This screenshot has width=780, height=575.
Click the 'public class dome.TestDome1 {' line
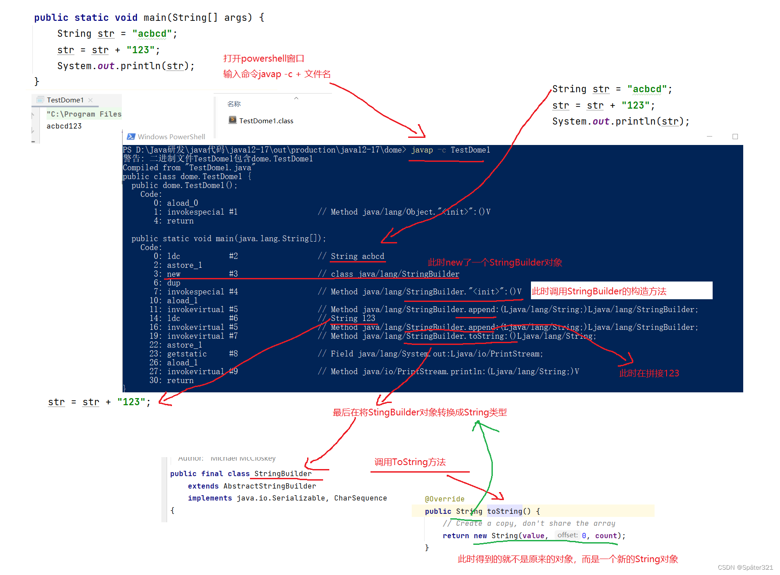coord(187,176)
